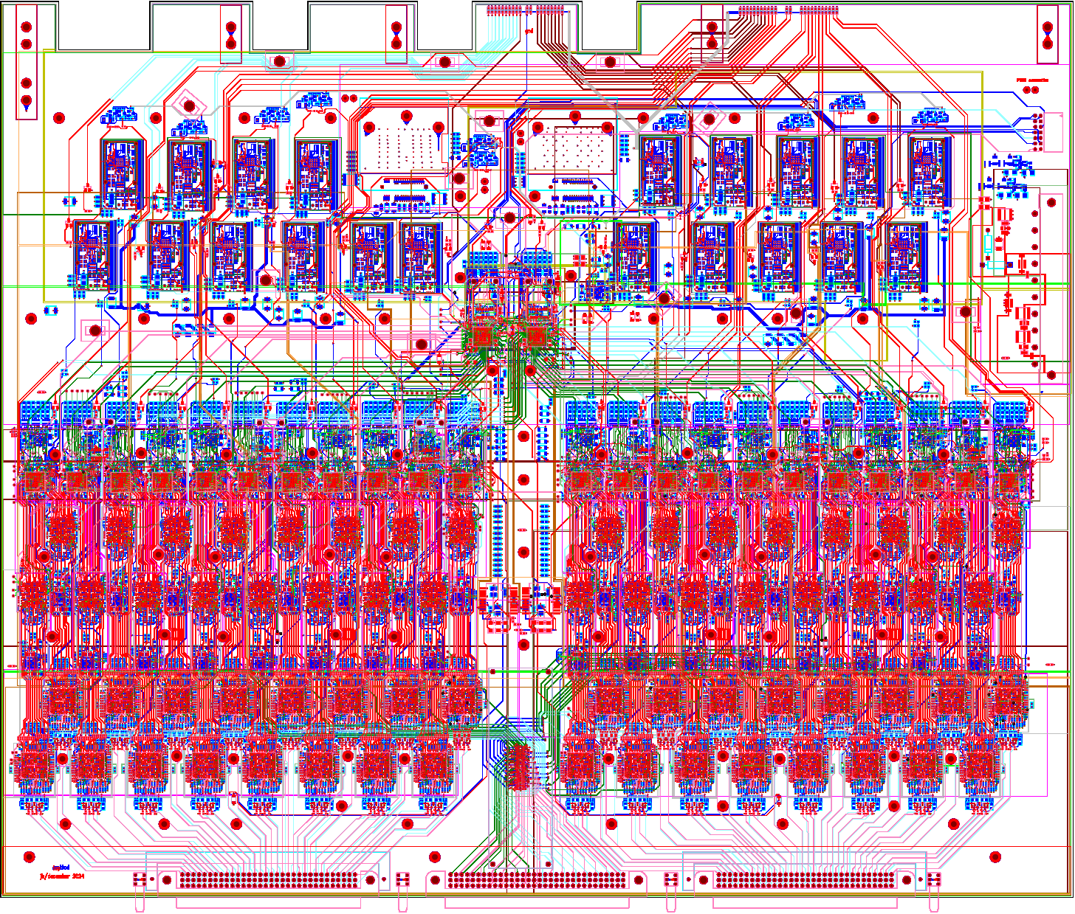Click the red label text in top-right corner area

(x=1031, y=80)
